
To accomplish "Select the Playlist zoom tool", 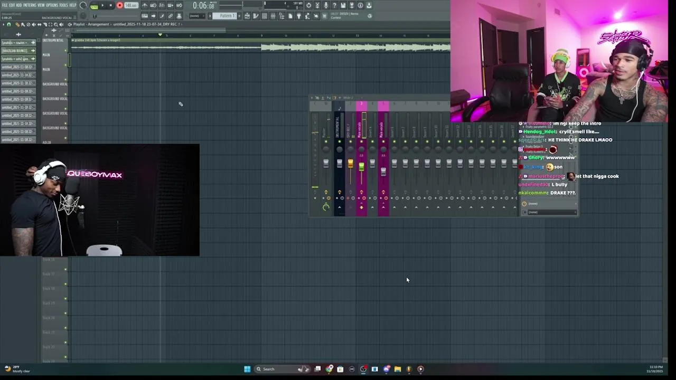I will [56, 24].
